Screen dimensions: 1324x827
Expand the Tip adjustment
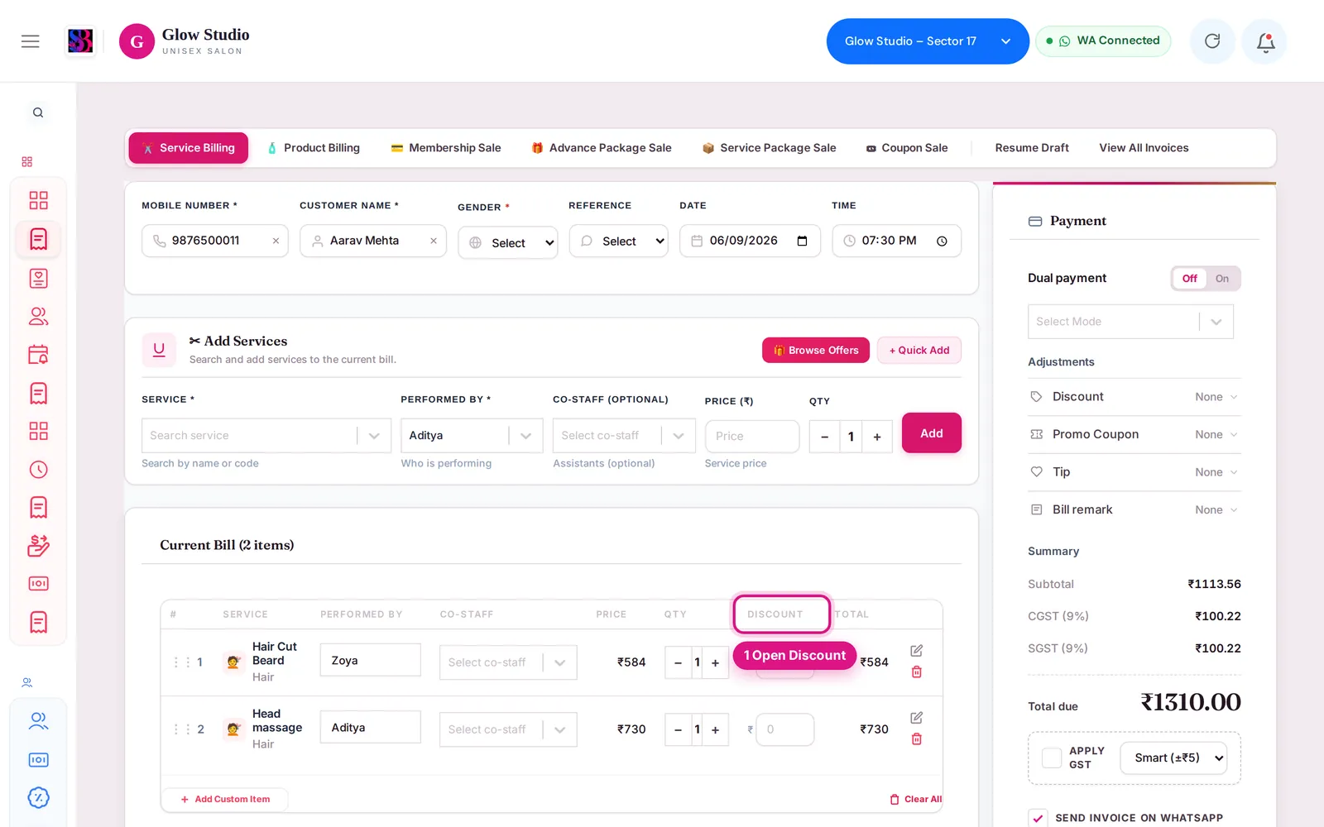pos(1135,472)
